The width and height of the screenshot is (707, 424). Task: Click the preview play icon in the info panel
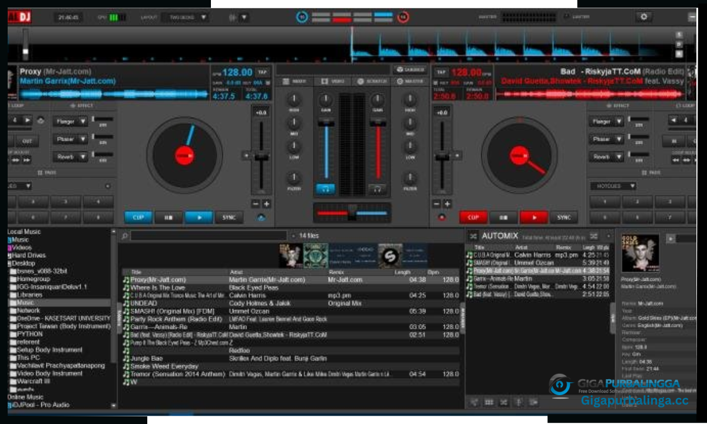point(670,238)
